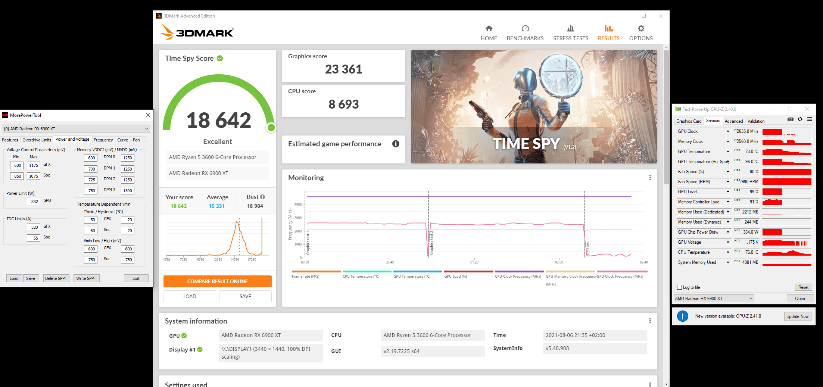Image resolution: width=823 pixels, height=387 pixels.
Task: Click Write SPPT in MorePowerTool
Action: [x=86, y=278]
